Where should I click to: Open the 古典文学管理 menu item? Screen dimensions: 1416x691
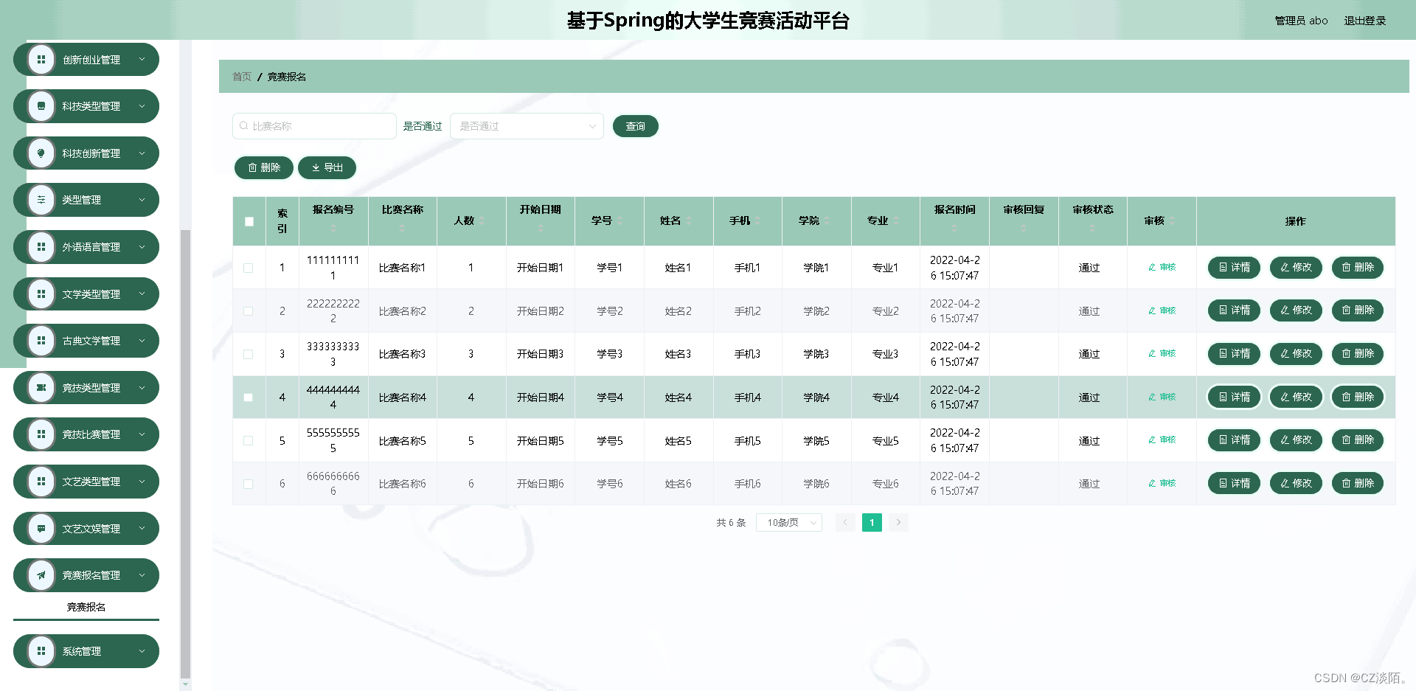[x=86, y=341]
